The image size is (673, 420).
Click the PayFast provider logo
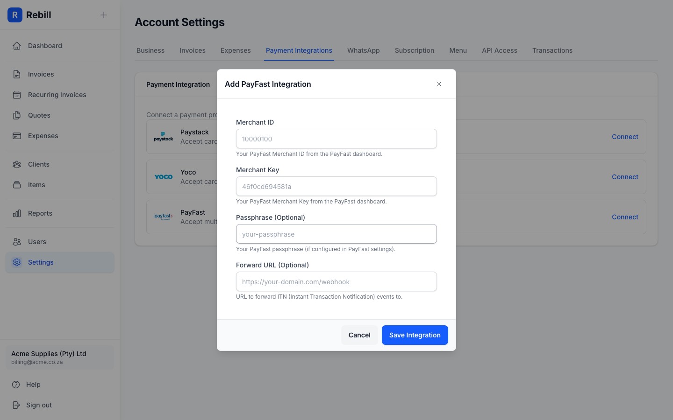pos(163,217)
